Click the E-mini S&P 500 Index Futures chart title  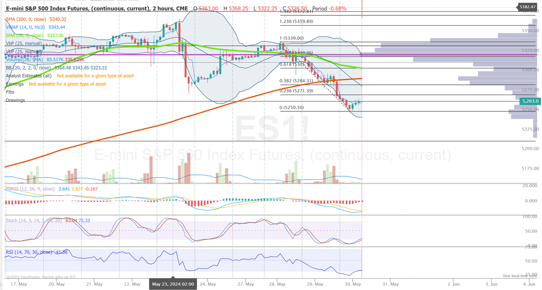point(97,8)
